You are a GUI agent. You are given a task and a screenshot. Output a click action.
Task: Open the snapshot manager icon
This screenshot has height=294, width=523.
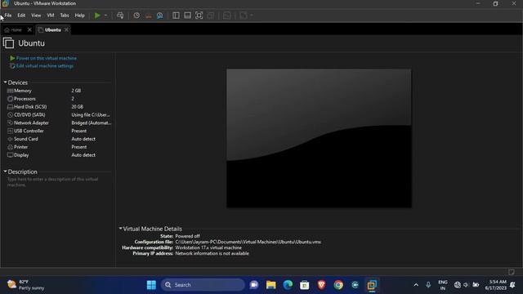click(160, 16)
